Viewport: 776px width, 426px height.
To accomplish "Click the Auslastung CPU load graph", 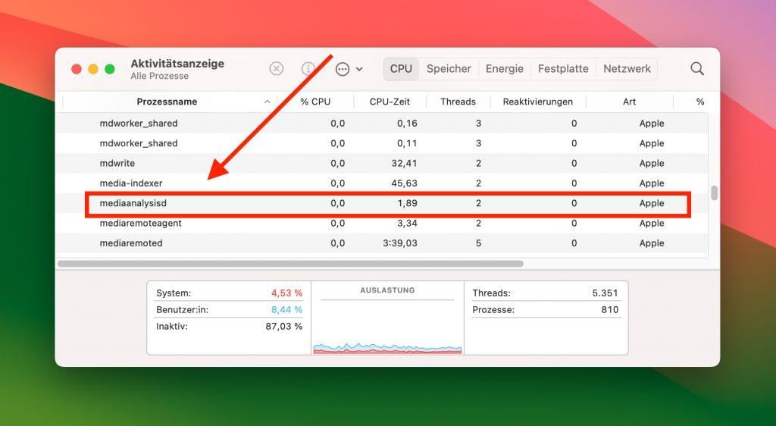I will click(387, 347).
